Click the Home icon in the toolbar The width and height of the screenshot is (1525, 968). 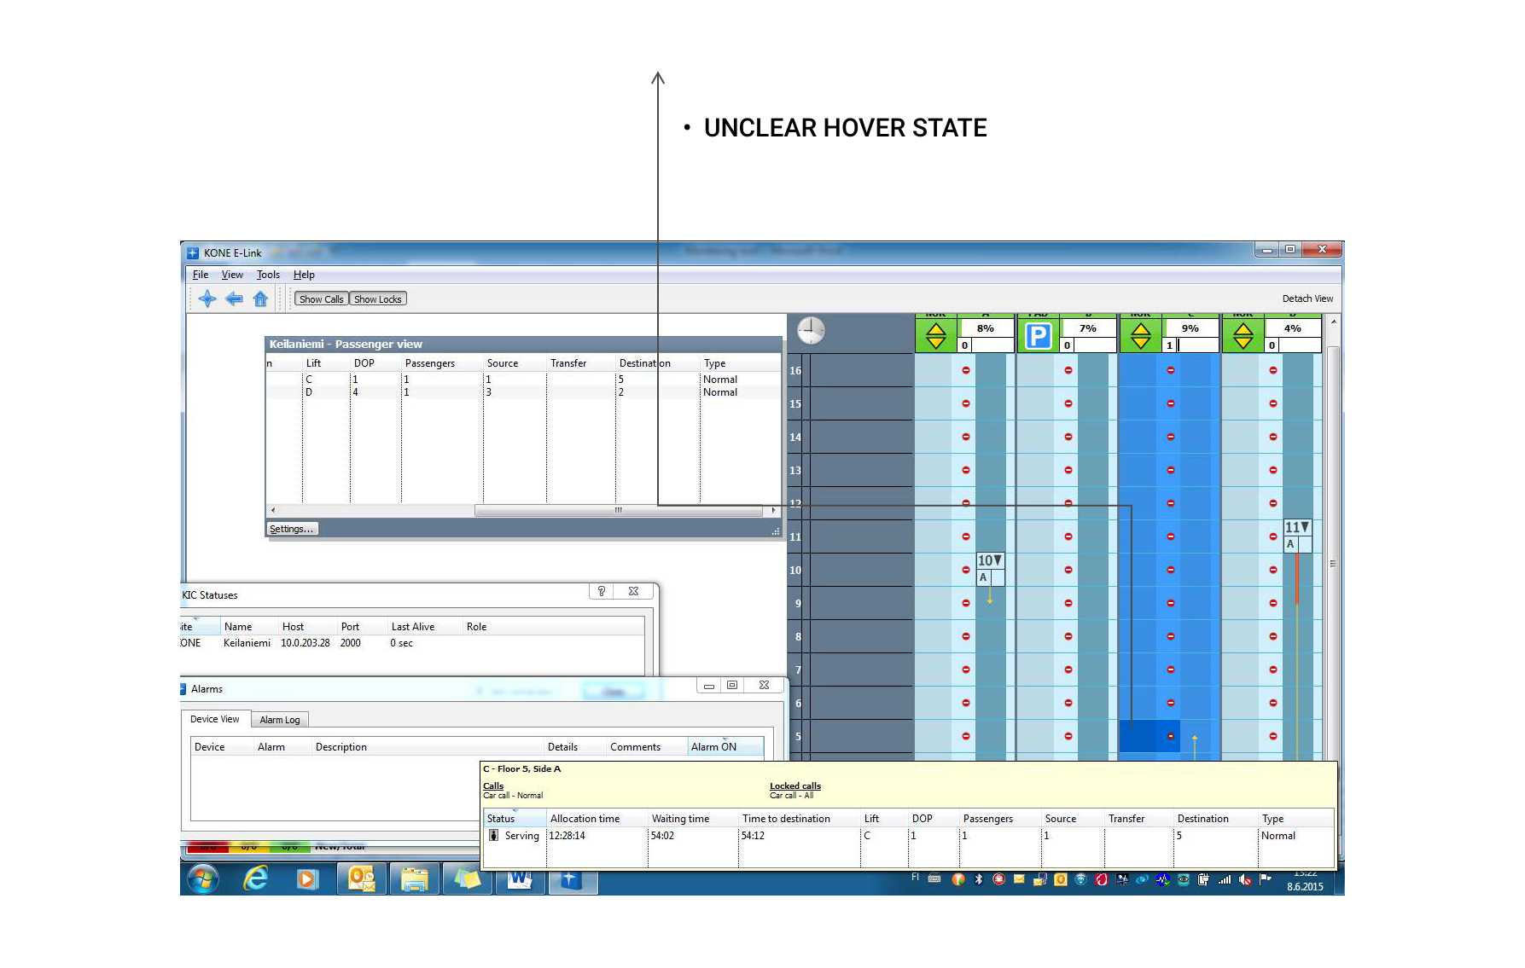[260, 299]
